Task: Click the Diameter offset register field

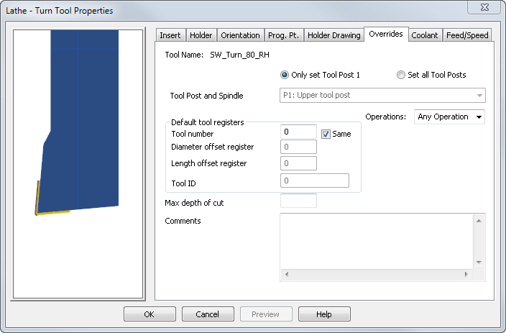Action: [298, 147]
